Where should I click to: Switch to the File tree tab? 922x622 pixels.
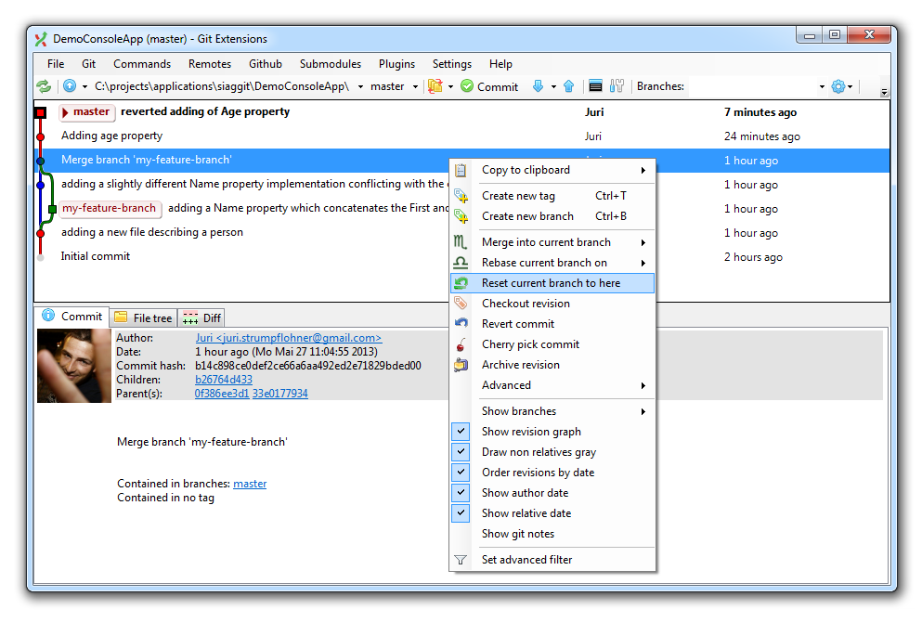pyautogui.click(x=144, y=317)
